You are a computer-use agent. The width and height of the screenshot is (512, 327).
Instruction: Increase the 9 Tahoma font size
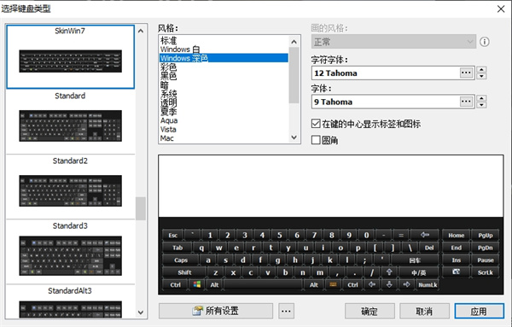click(481, 98)
